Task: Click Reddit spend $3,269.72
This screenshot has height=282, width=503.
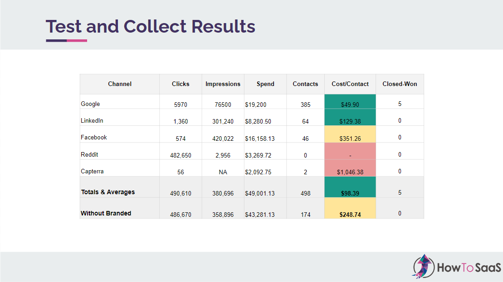Action: pos(258,155)
